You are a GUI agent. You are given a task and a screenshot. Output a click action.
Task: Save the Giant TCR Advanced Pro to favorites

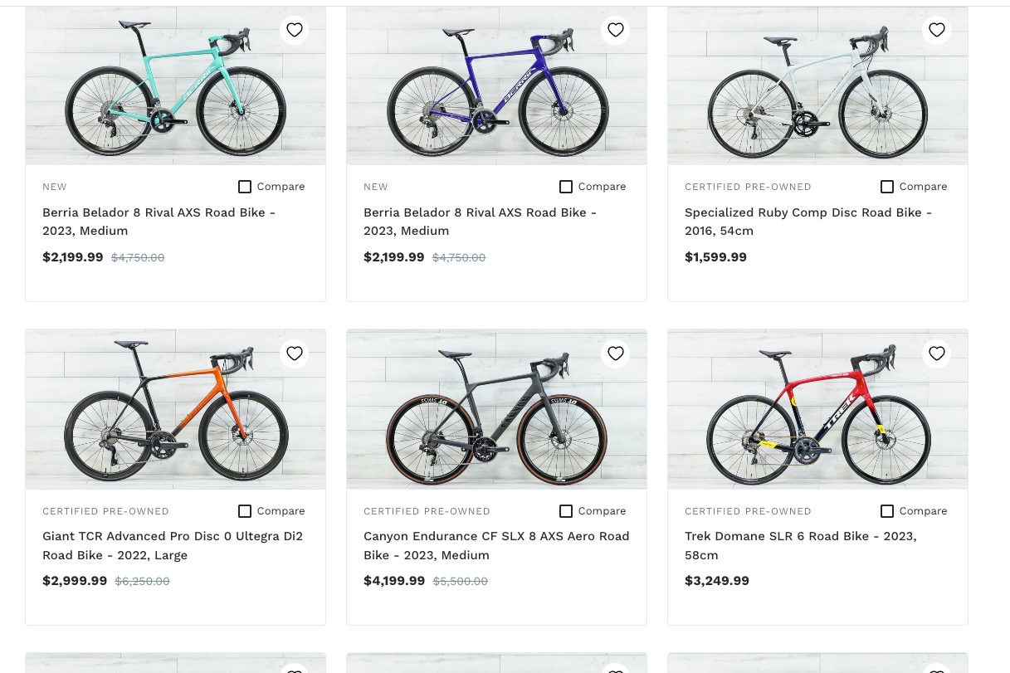point(295,354)
